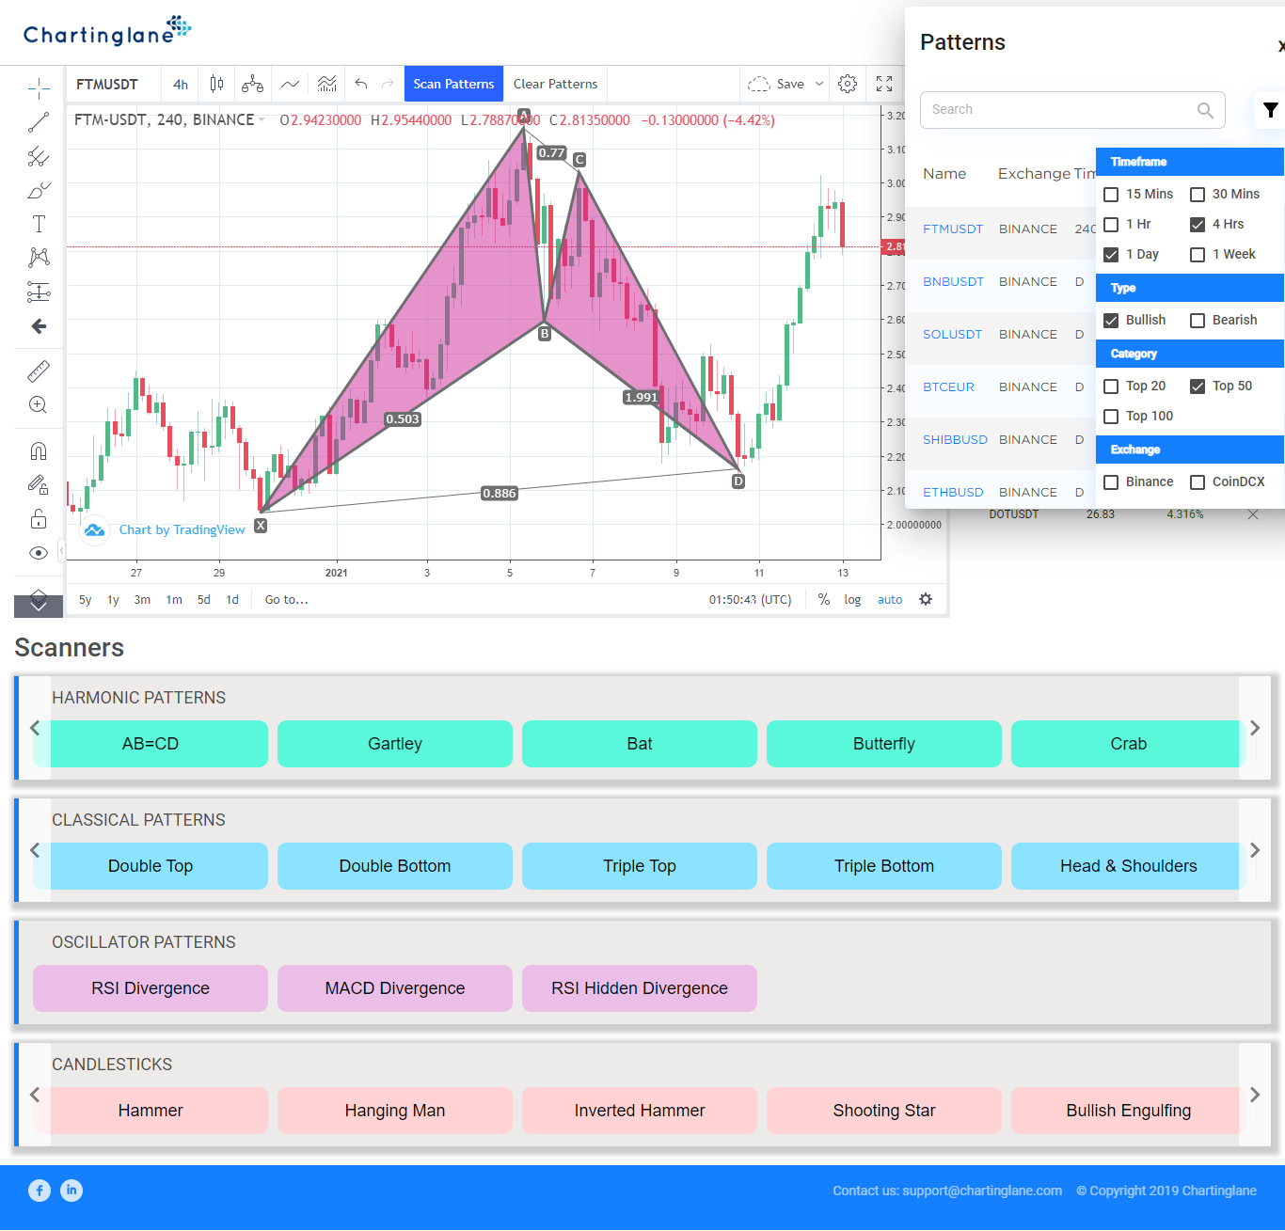1285x1231 pixels.
Task: Open the compare symbols tool
Action: click(252, 84)
